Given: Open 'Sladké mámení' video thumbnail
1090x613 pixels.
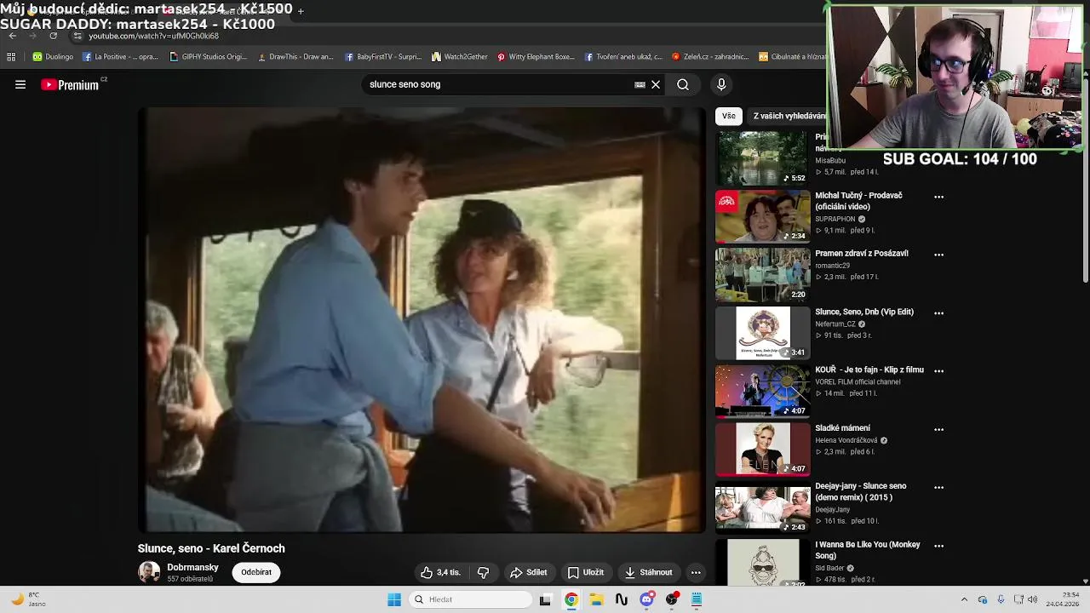Looking at the screenshot, I should 763,449.
